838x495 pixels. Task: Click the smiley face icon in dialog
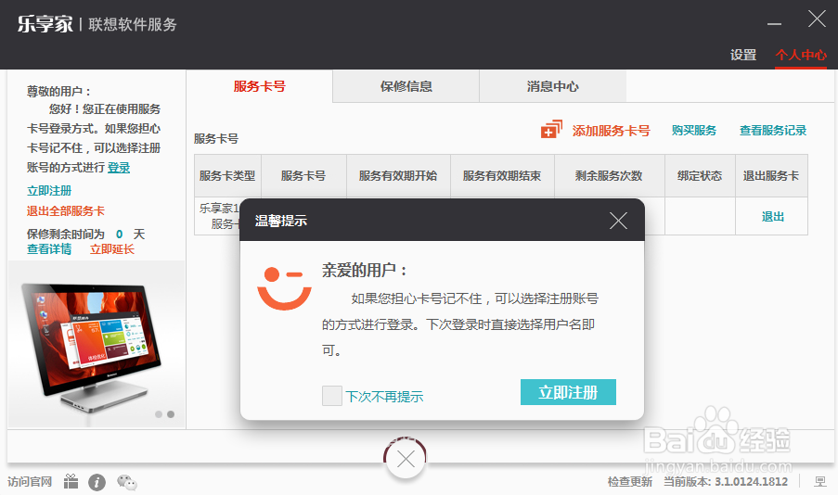click(x=284, y=288)
